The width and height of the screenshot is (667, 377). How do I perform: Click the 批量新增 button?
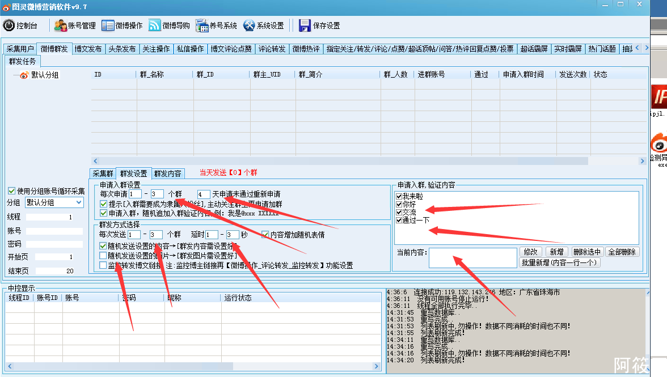pyautogui.click(x=560, y=262)
